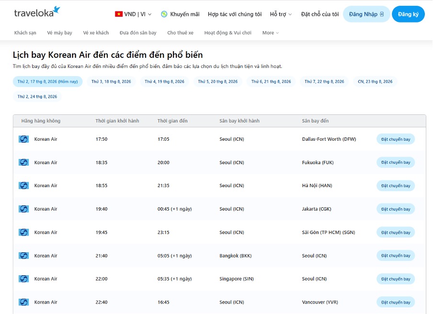The width and height of the screenshot is (433, 314).
Task: Click Korean Air logo in Vancouver row
Action: [x=24, y=303]
